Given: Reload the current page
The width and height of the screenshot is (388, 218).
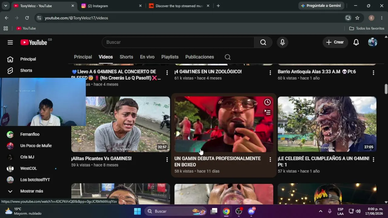Looking at the screenshot, I should pos(27,18).
